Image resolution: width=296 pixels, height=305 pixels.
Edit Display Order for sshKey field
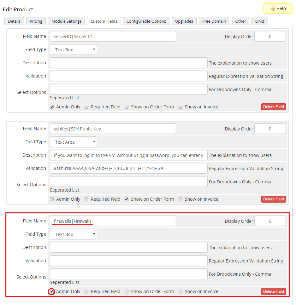coord(270,129)
